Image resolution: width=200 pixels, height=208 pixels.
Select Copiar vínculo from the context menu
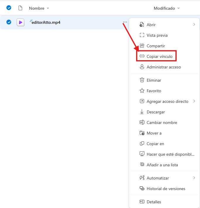coord(159,56)
